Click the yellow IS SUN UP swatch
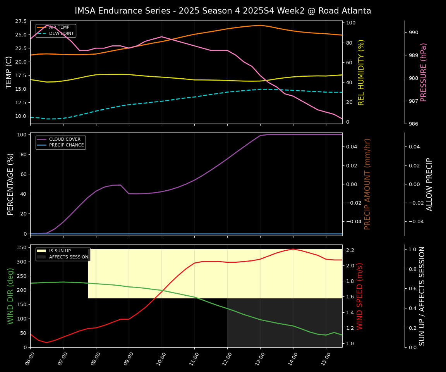Image resolution: width=446 pixels, height=372 pixels. (x=41, y=251)
